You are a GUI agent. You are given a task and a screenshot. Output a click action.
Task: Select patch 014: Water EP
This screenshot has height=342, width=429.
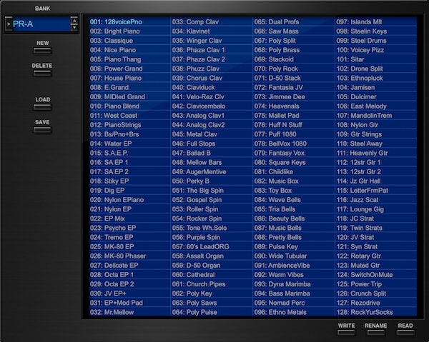(129, 144)
